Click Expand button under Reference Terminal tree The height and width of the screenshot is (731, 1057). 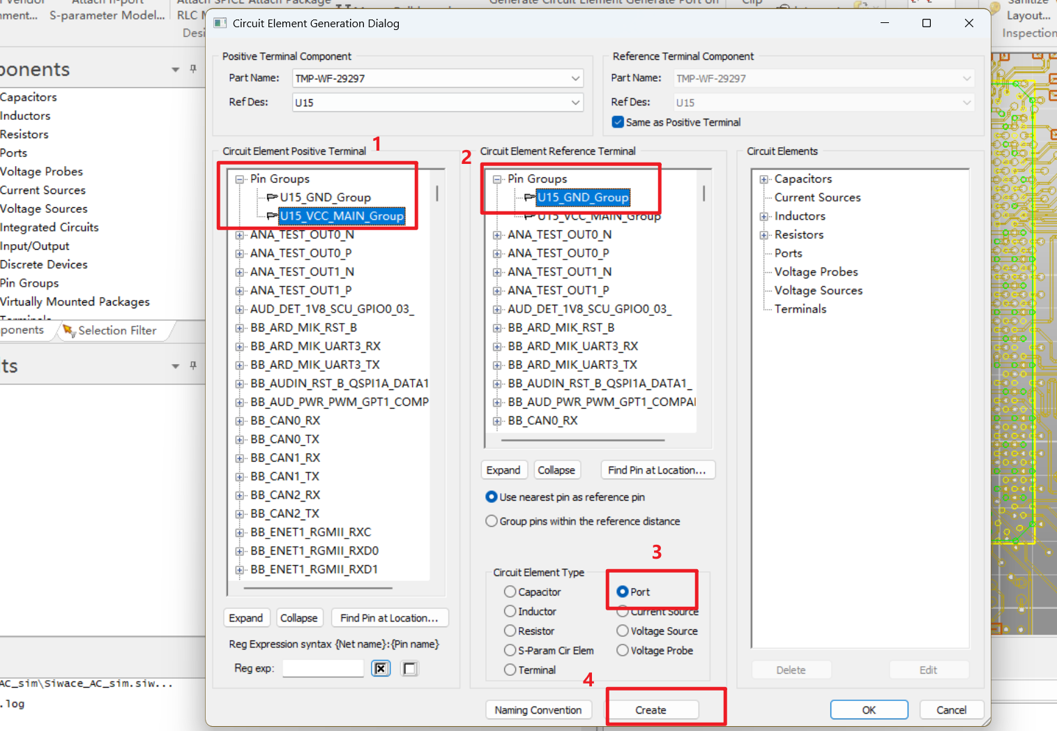(x=503, y=470)
